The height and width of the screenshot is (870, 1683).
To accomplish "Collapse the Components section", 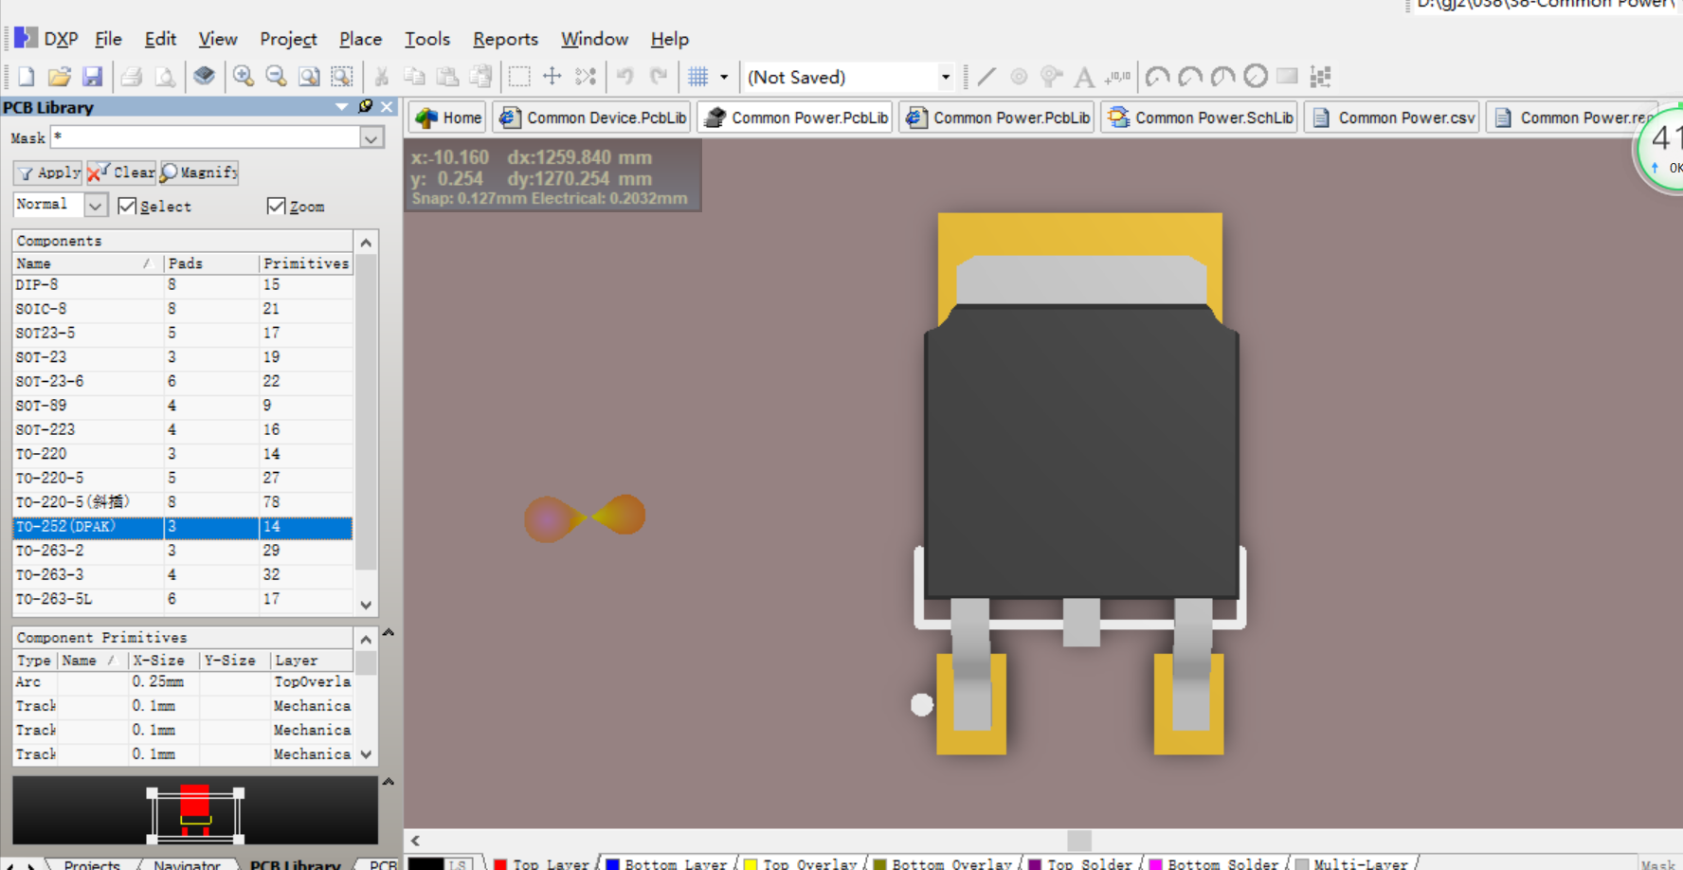I will coord(366,243).
